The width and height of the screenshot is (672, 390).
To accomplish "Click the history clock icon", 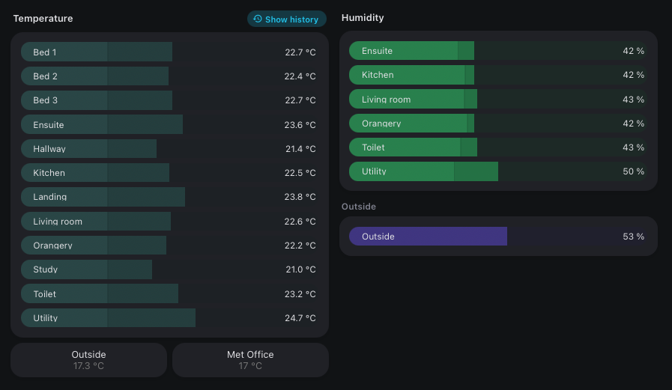I will click(x=258, y=19).
